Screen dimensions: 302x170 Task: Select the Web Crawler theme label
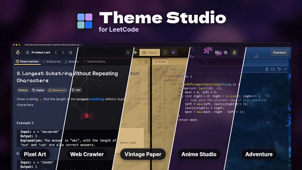(87, 154)
